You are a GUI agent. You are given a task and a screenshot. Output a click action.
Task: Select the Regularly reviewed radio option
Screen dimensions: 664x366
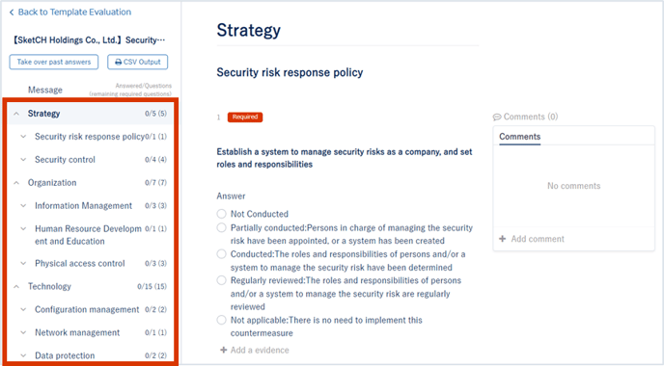coord(221,280)
